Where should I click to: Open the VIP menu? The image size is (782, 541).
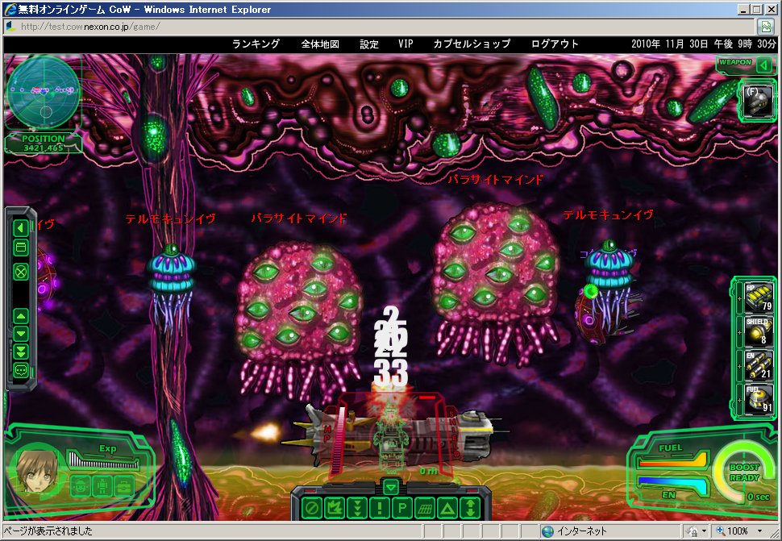(406, 44)
